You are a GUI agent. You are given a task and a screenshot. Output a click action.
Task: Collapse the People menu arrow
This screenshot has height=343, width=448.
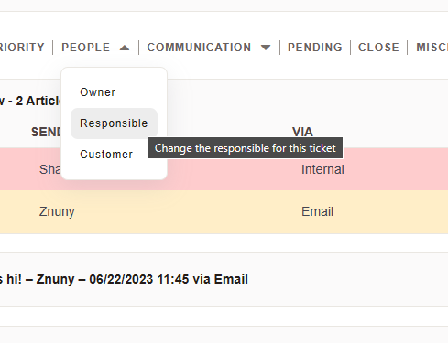[x=125, y=48]
